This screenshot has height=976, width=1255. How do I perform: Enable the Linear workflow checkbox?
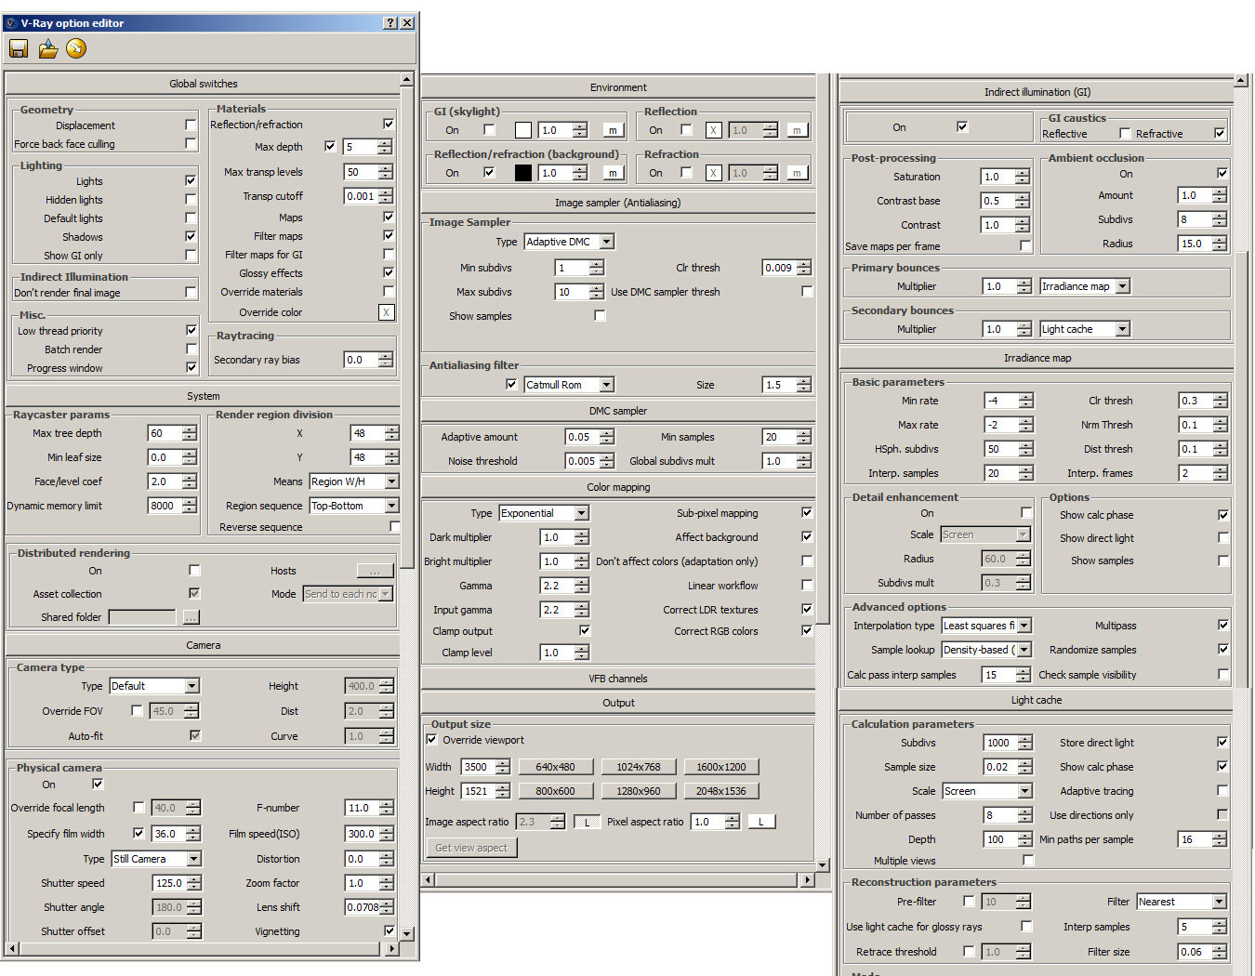tap(807, 585)
